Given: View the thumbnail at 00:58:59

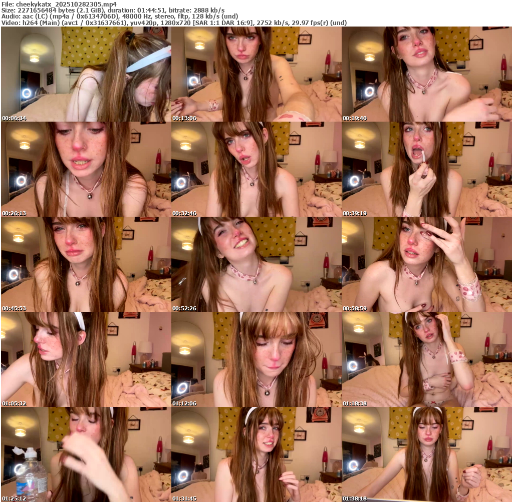Looking at the screenshot, I should (427, 264).
